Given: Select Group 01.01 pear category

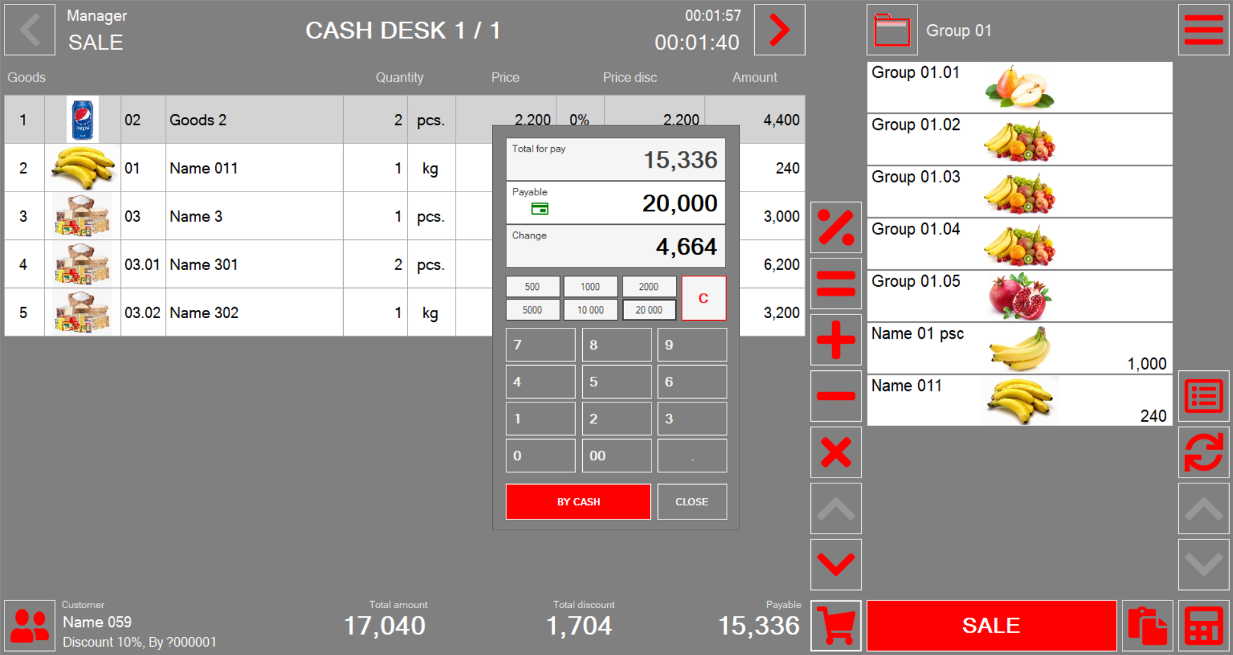Looking at the screenshot, I should (x=1019, y=87).
